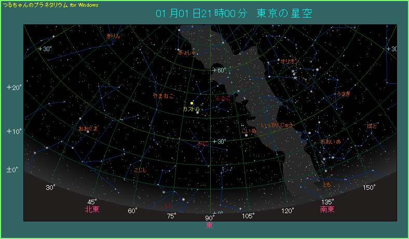409x239 pixels.
Task: Click the 東 direction label at bottom
Action: [209, 225]
